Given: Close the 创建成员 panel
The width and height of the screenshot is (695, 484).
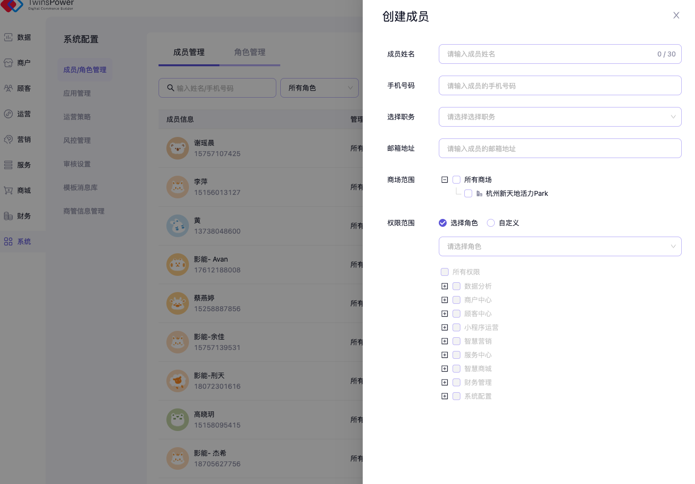Looking at the screenshot, I should [x=676, y=16].
